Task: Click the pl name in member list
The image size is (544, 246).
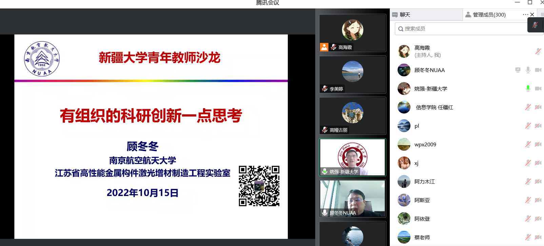Action: click(417, 126)
